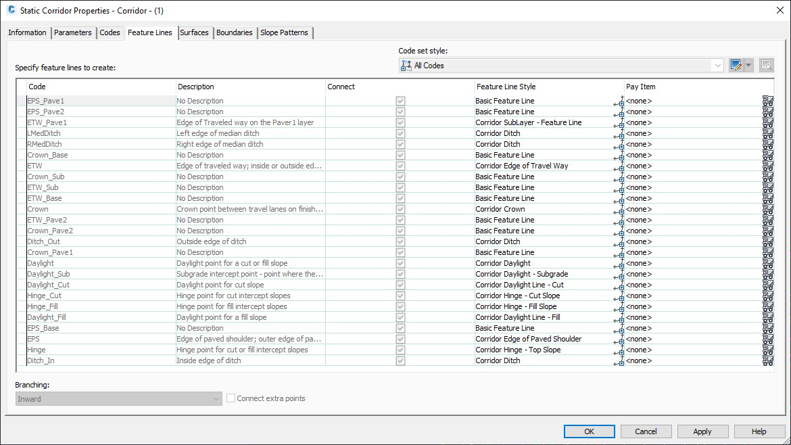
Task: Click feature line style icon for ETW row
Action: [617, 167]
